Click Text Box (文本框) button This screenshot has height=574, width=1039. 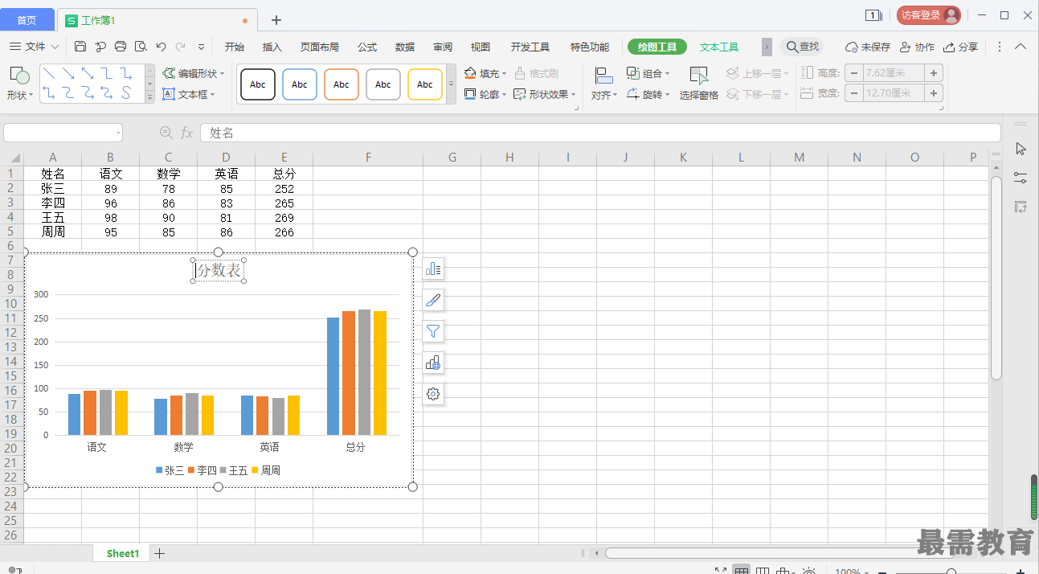coord(189,94)
